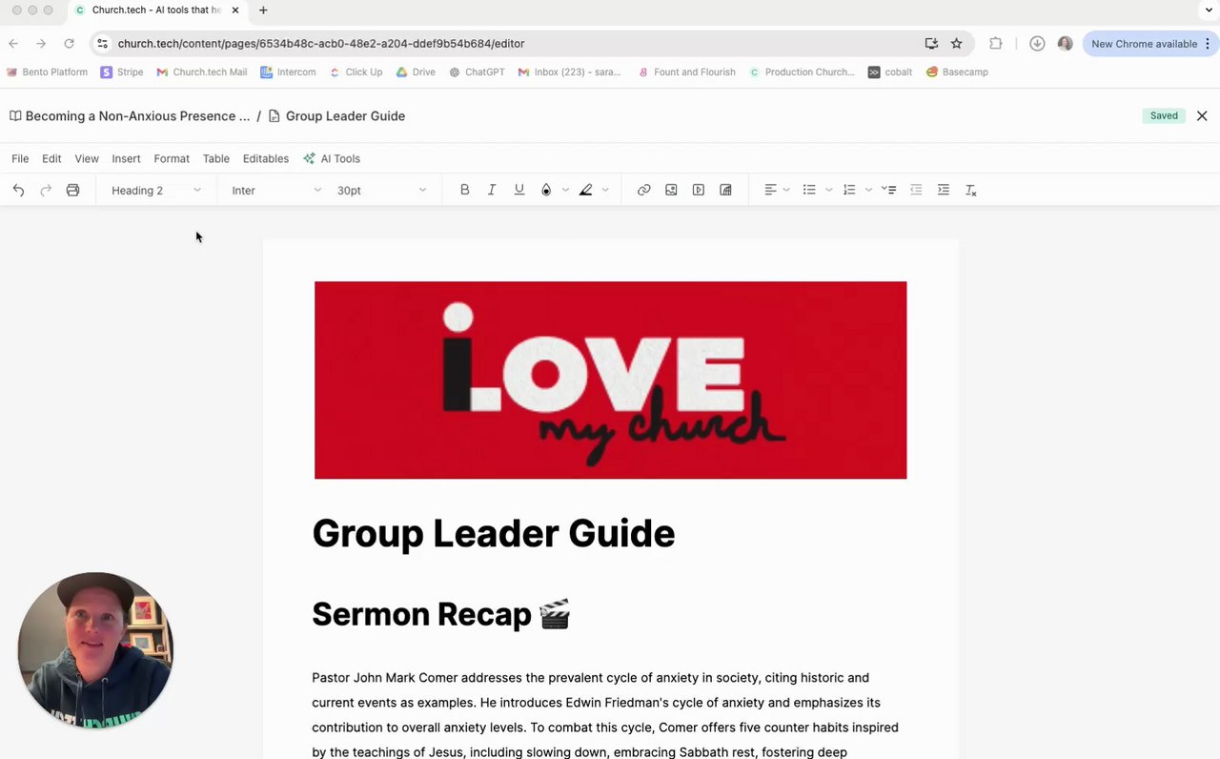Open the ChatGPT bookmark
Viewport: 1220px width, 759px height.
pyautogui.click(x=477, y=72)
